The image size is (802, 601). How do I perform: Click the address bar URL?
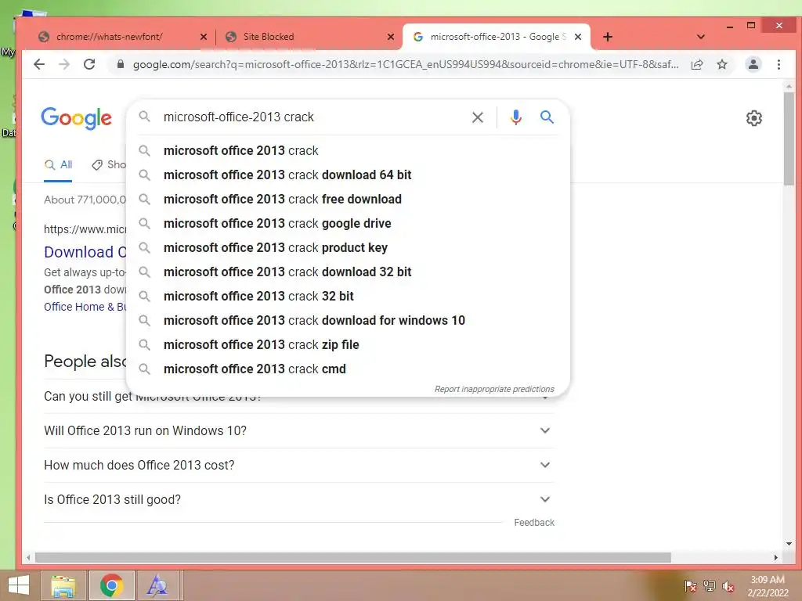(x=406, y=64)
